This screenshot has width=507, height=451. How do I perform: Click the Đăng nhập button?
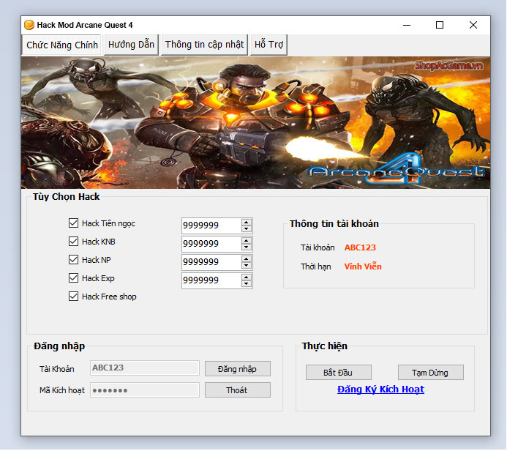click(238, 369)
